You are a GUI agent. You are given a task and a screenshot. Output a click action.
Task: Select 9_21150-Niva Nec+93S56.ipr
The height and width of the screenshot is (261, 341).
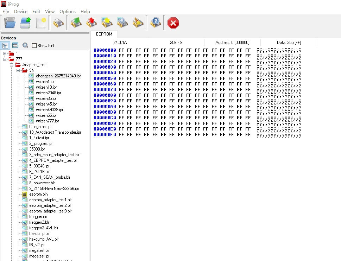pos(54,189)
